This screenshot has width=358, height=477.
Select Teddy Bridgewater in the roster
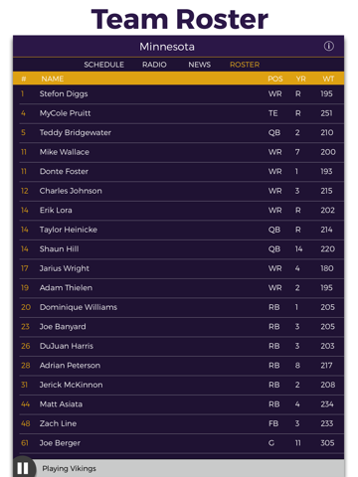179,133
